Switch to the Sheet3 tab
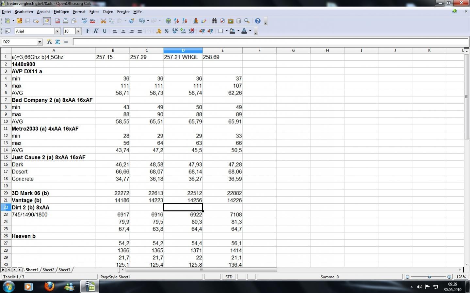470x293 pixels. 64,270
